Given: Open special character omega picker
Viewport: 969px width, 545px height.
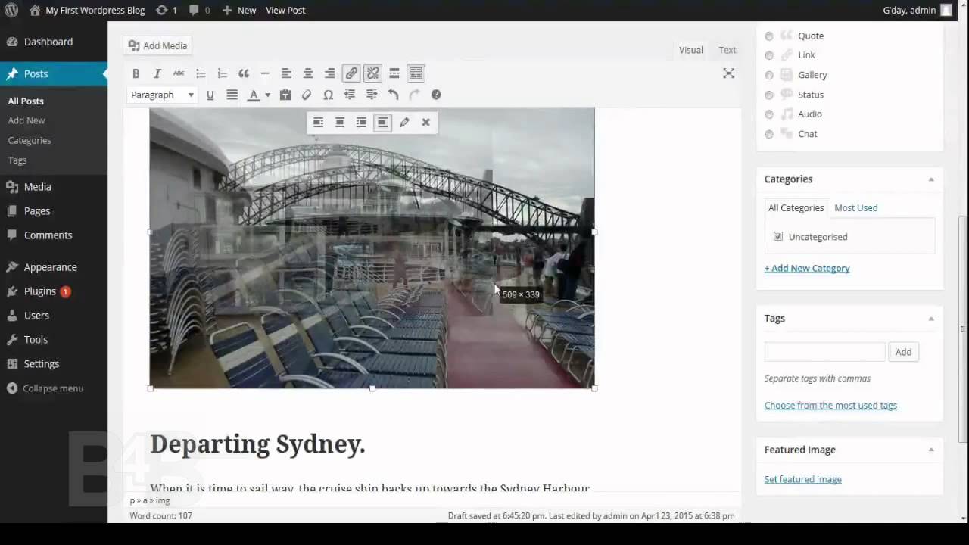Looking at the screenshot, I should 328,95.
